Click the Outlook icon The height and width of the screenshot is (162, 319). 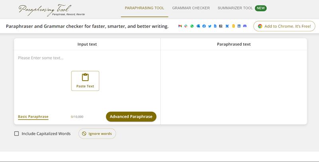pyautogui.click(x=198, y=26)
